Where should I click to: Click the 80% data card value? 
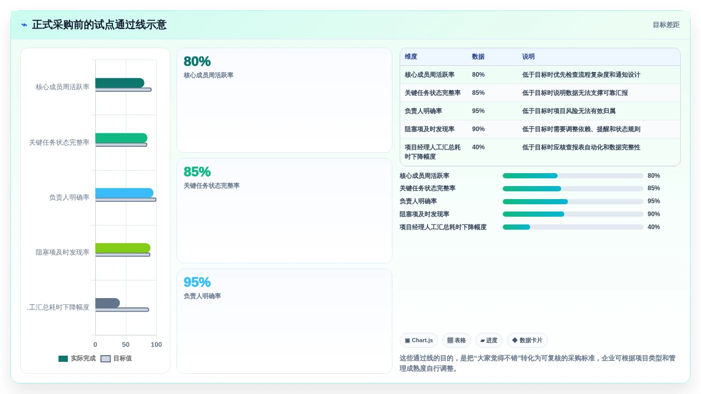197,62
